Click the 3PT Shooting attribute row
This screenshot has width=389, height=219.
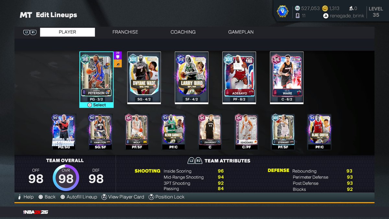194,183
